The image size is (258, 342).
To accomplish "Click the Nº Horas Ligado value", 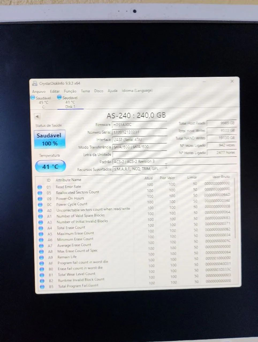I will [222, 153].
